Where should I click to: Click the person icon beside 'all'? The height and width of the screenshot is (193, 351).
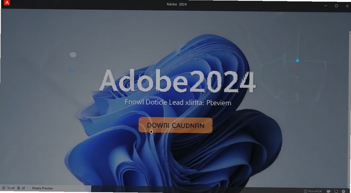click(18, 188)
